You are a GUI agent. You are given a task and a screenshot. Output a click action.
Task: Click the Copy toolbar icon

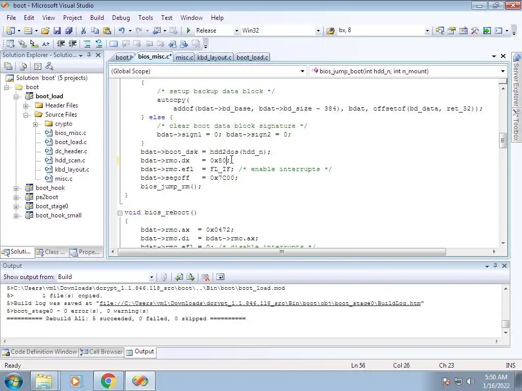[95, 31]
